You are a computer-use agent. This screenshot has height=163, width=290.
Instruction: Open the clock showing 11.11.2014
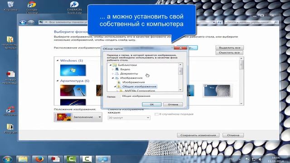pos(275,159)
